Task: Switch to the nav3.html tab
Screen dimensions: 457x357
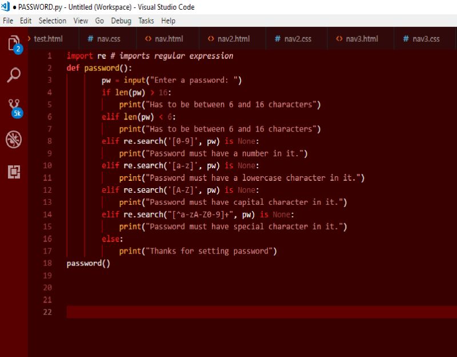Action: pyautogui.click(x=362, y=38)
